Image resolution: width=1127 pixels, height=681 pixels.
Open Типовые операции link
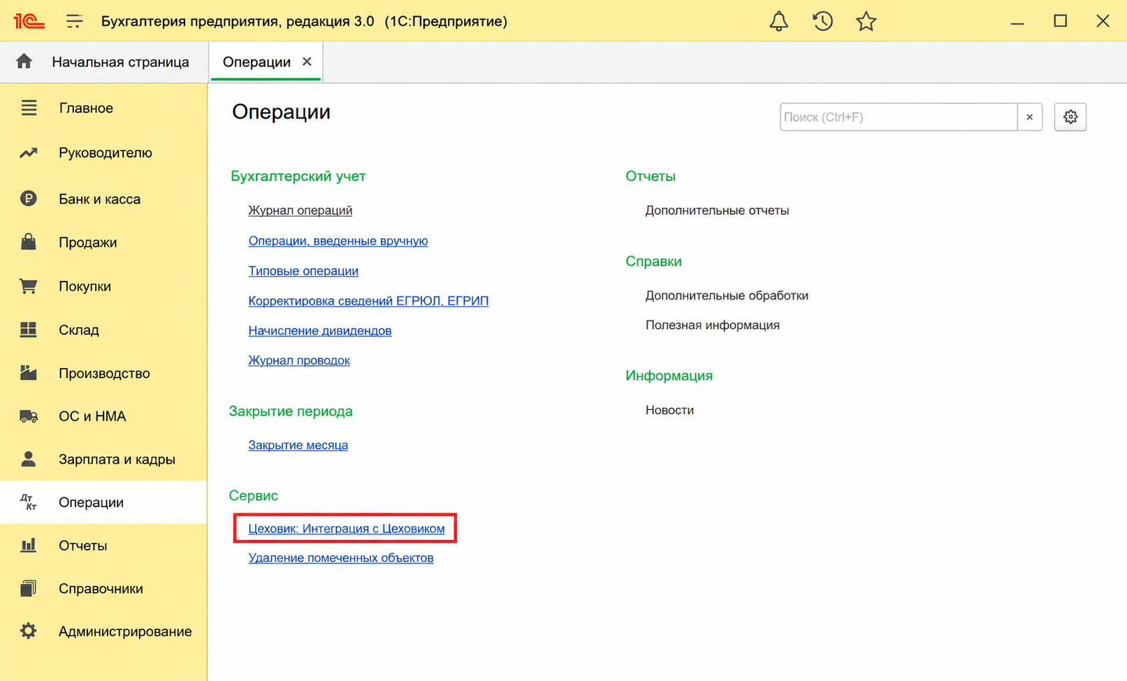pos(303,271)
